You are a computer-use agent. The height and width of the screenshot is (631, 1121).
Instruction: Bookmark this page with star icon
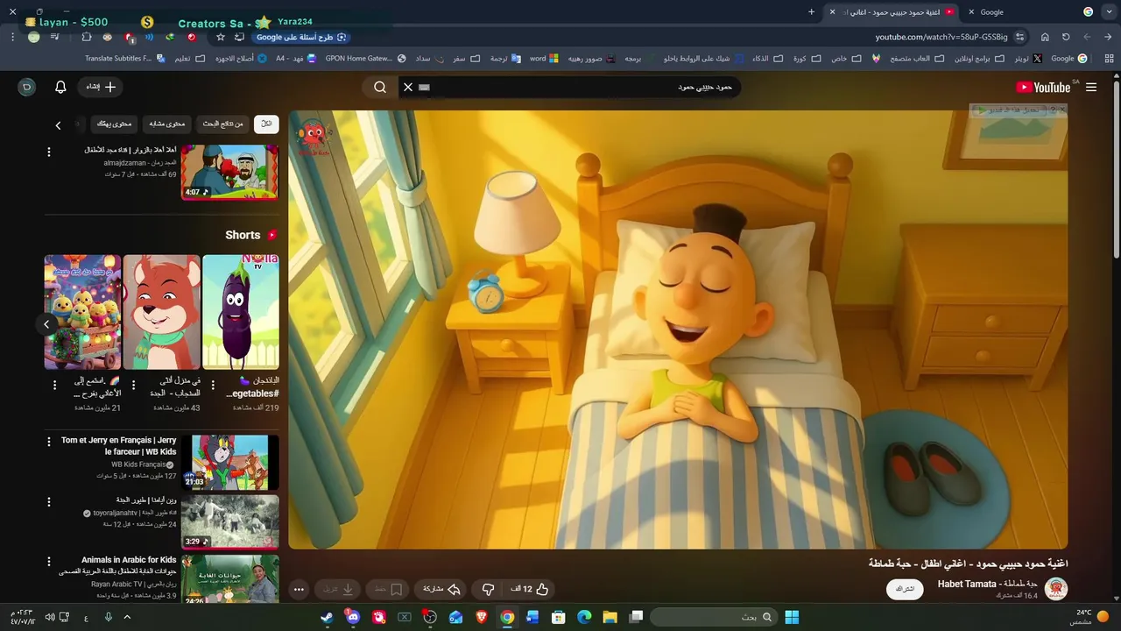pyautogui.click(x=221, y=37)
